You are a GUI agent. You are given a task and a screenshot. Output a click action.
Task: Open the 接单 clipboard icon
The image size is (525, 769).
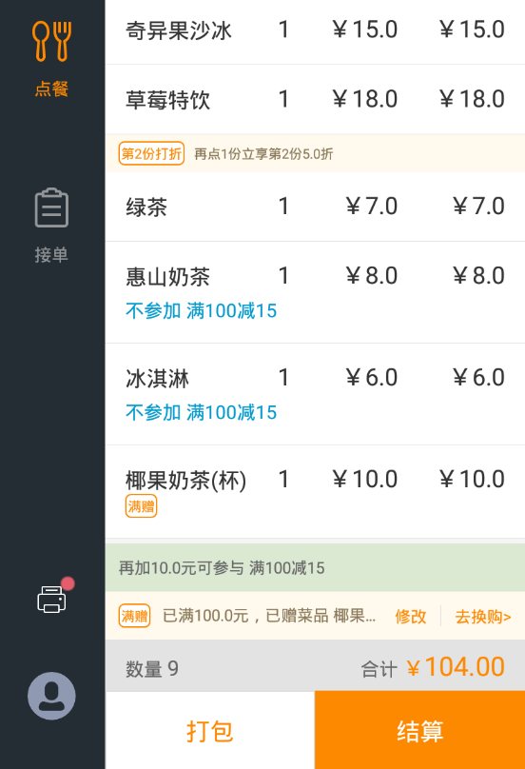point(51,207)
